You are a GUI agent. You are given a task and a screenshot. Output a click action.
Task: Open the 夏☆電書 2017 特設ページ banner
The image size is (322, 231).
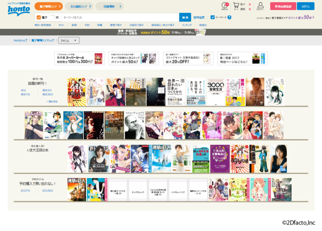242,58
